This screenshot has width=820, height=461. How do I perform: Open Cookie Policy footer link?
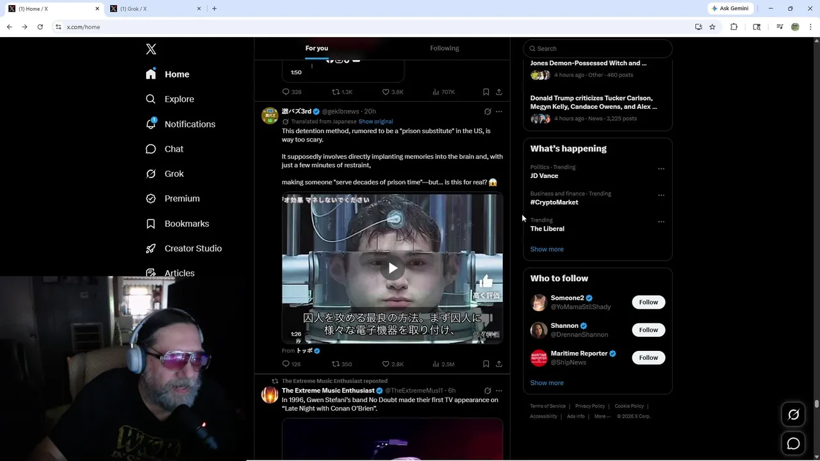point(629,406)
